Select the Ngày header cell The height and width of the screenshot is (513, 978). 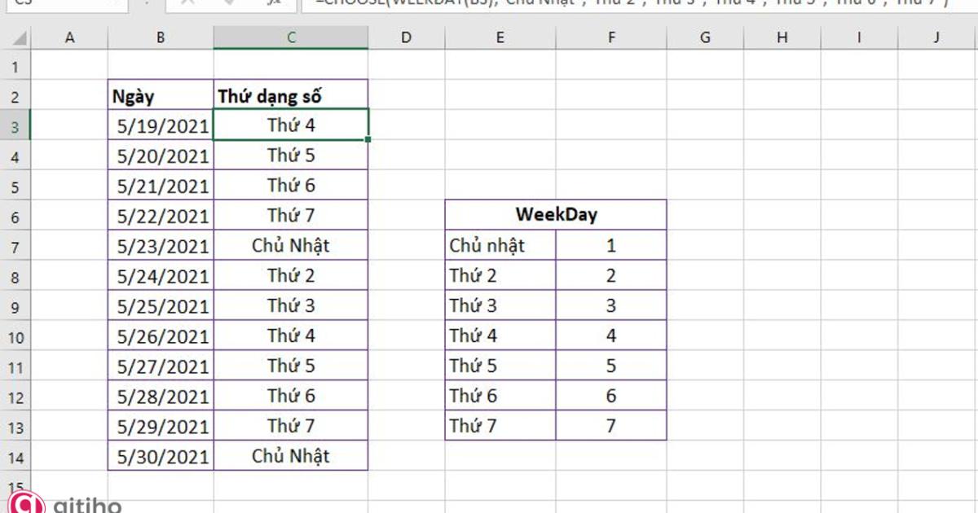click(160, 94)
